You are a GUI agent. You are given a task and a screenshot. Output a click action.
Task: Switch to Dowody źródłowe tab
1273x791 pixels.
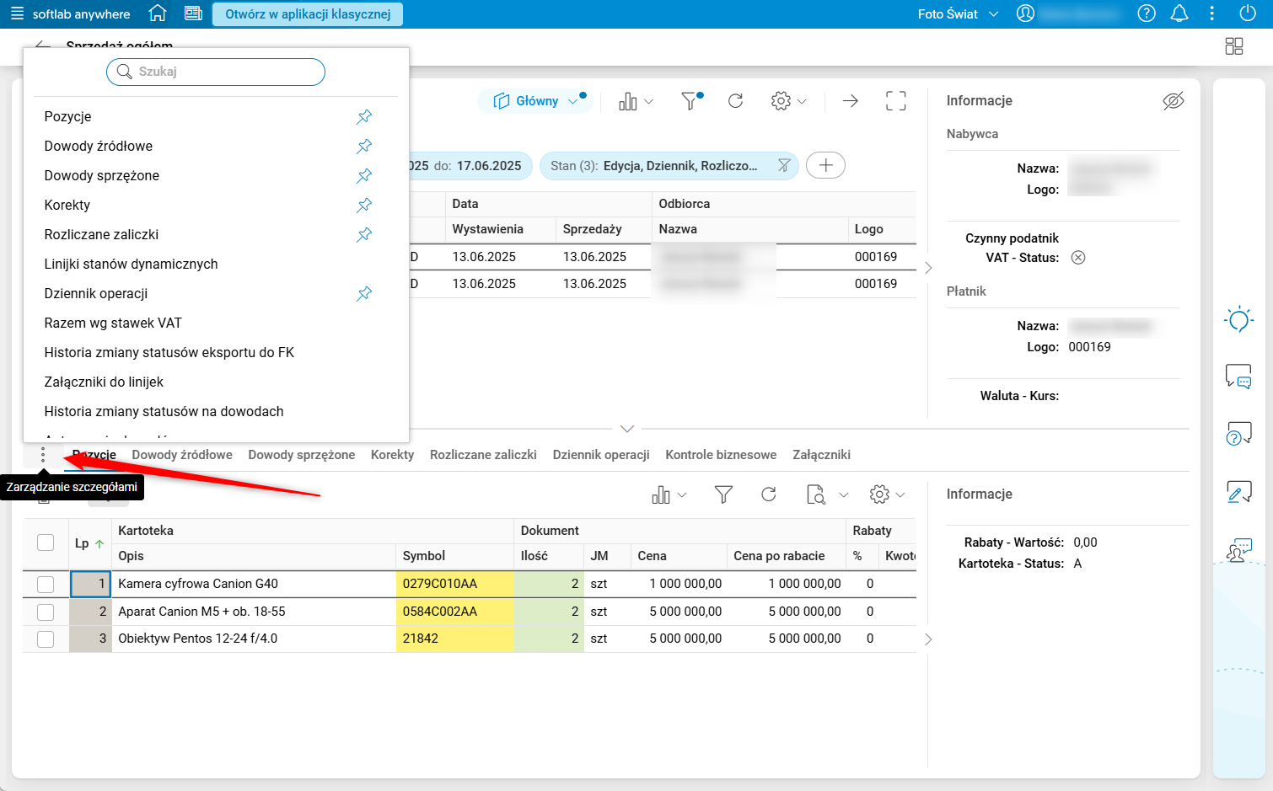tap(182, 455)
